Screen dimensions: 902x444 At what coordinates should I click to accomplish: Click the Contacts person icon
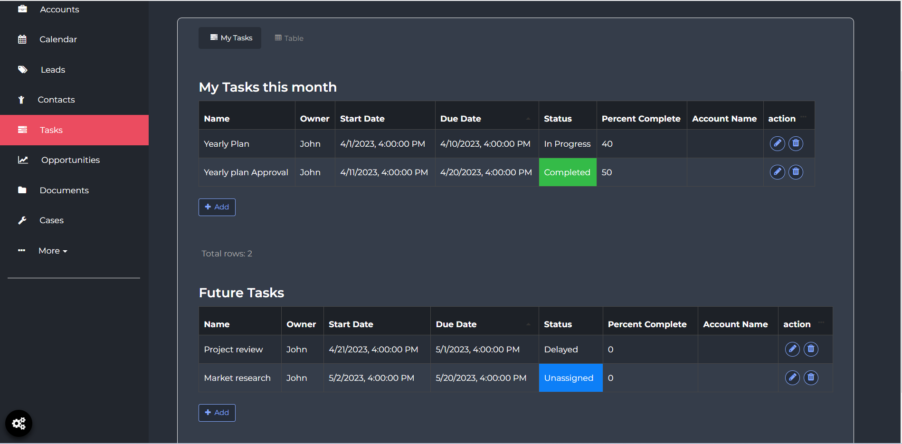(21, 100)
